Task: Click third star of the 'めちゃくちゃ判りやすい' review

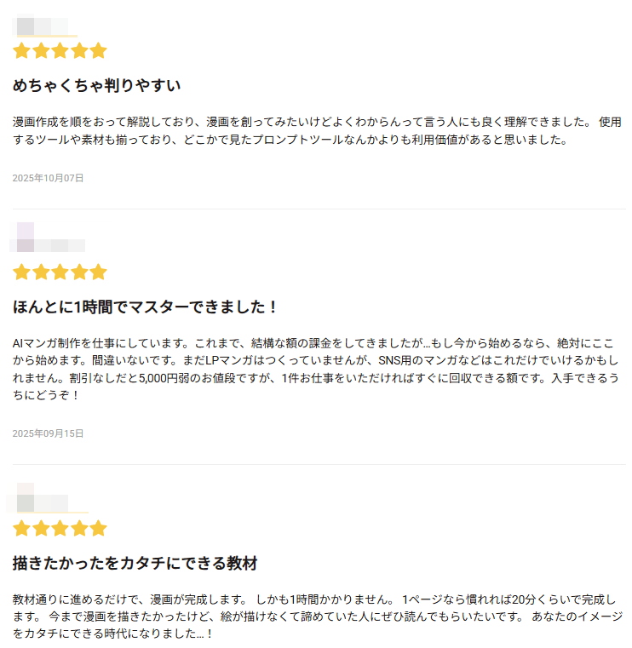Action: (60, 51)
